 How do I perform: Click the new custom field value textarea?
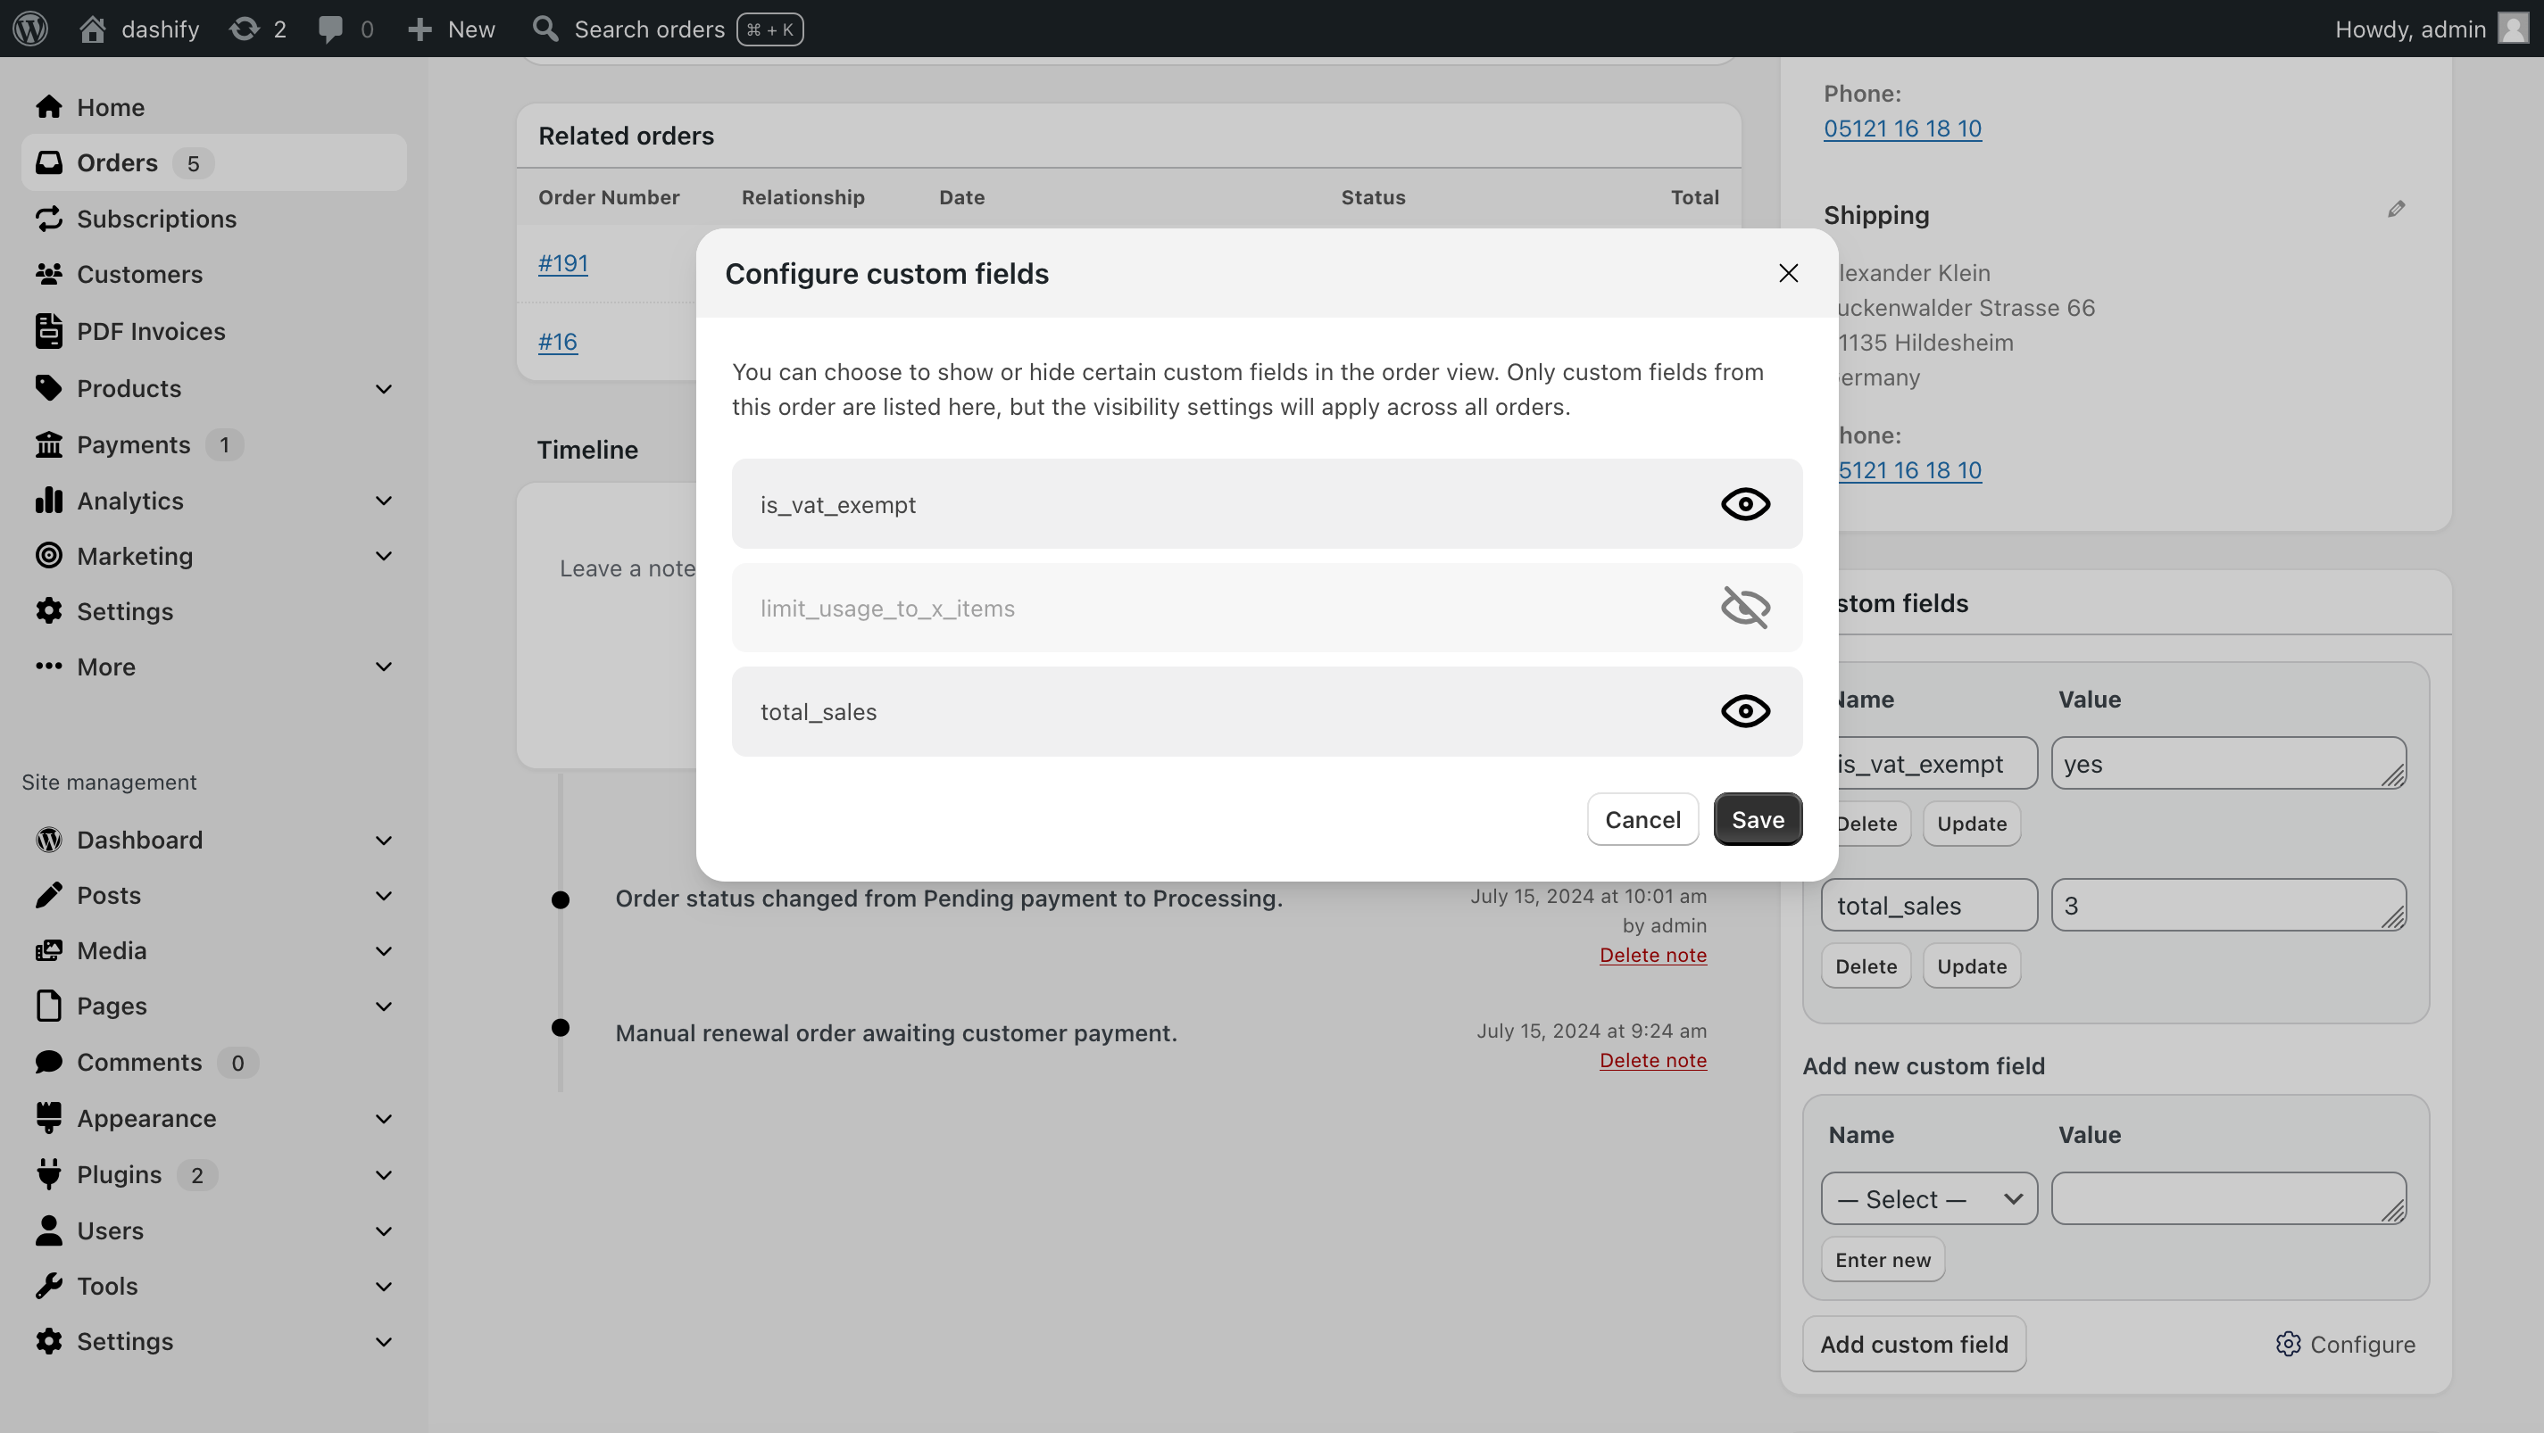(2228, 1198)
